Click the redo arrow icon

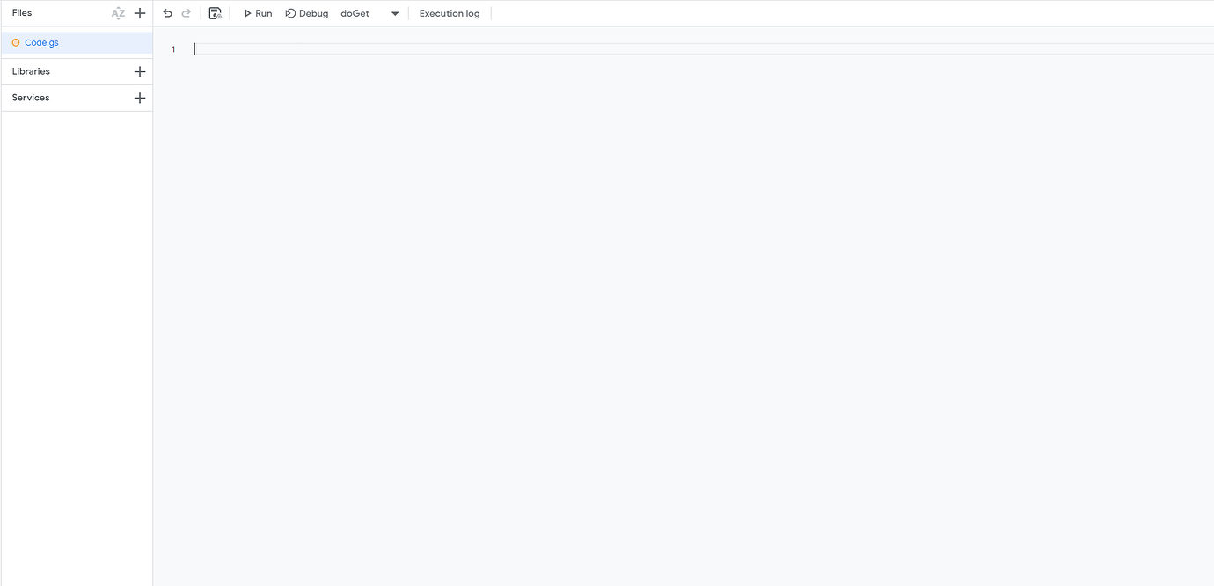pyautogui.click(x=186, y=12)
